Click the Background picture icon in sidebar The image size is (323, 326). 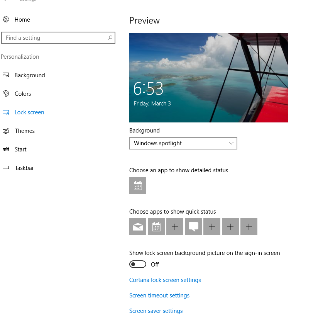(x=6, y=75)
